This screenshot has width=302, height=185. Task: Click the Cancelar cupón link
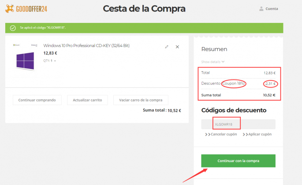click(x=224, y=134)
